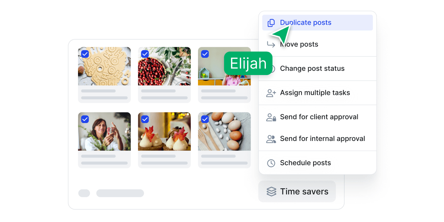
Task: Select Send for client approval
Action: point(319,117)
